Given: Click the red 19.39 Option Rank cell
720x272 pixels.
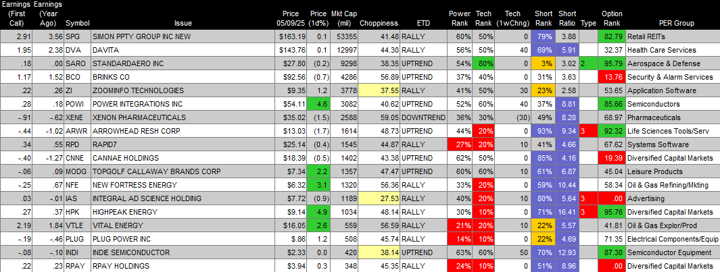Looking at the screenshot, I should pyautogui.click(x=612, y=158).
